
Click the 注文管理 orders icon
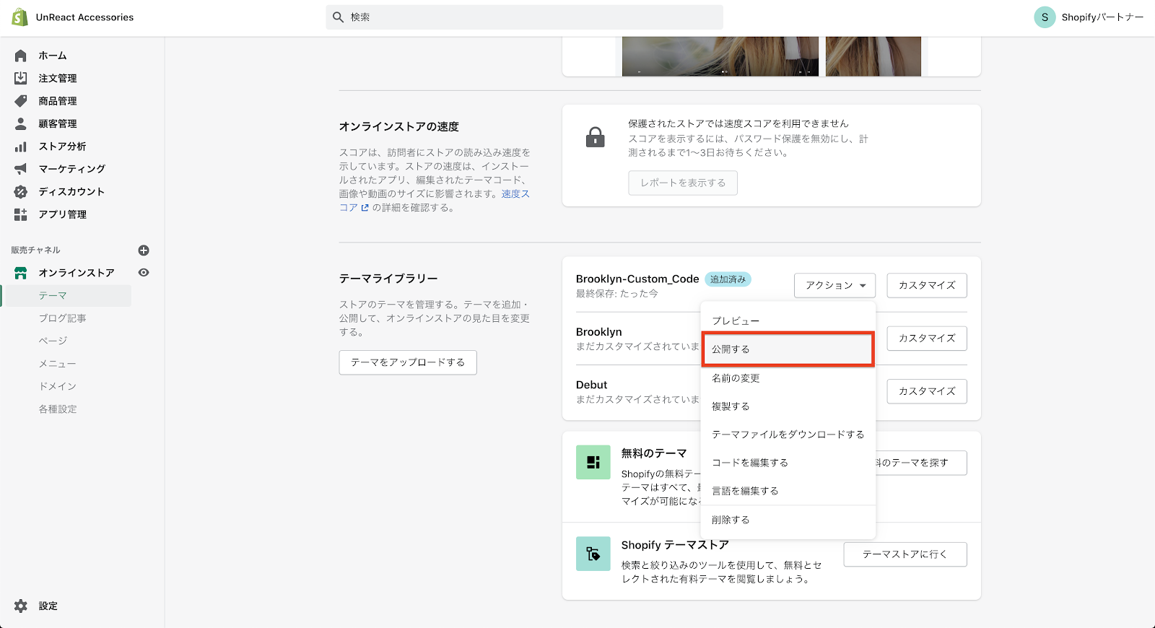[x=21, y=78]
